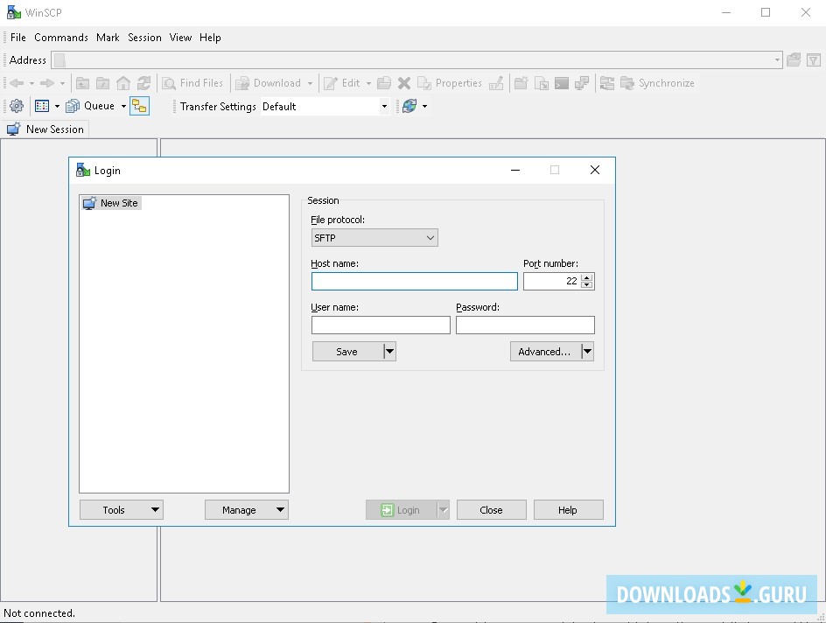This screenshot has height=623, width=826.
Task: Expand the Advanced button dropdown arrow
Action: click(587, 351)
